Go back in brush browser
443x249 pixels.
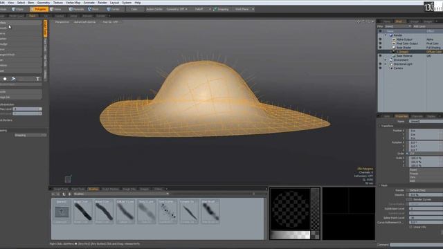(x=53, y=194)
